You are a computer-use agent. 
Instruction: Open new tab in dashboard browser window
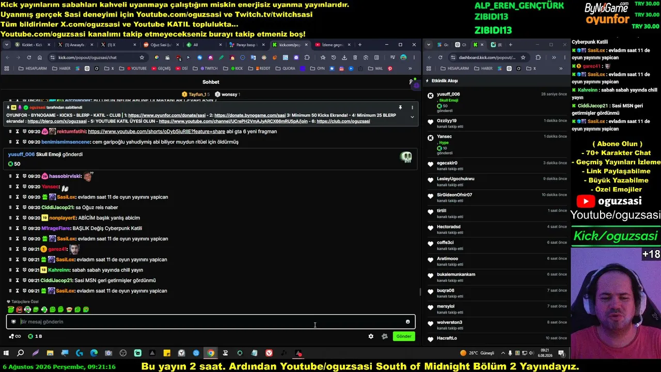pos(511,45)
